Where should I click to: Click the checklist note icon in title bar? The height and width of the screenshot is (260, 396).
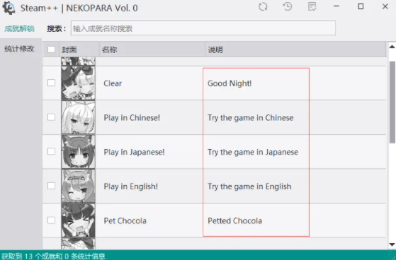(312, 7)
